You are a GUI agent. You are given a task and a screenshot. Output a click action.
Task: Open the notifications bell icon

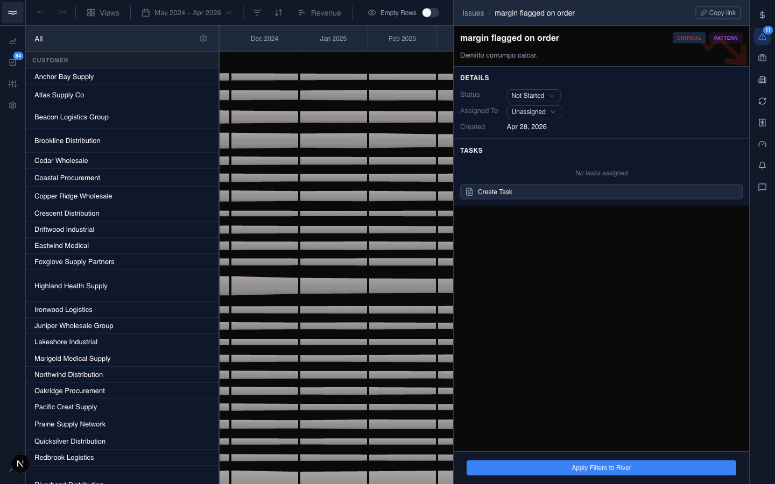pos(762,166)
